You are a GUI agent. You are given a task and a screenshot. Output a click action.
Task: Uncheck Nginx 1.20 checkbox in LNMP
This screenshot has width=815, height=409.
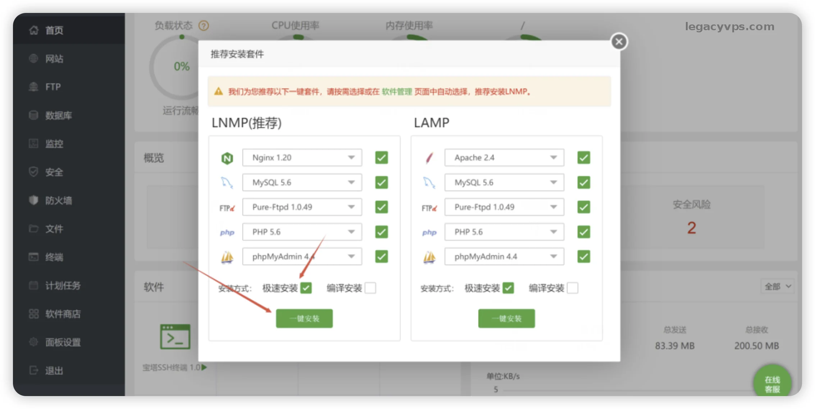pos(381,158)
